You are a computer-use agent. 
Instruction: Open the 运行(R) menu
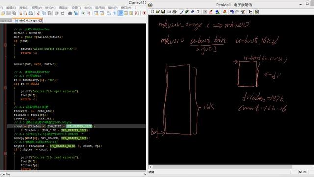(100, 8)
